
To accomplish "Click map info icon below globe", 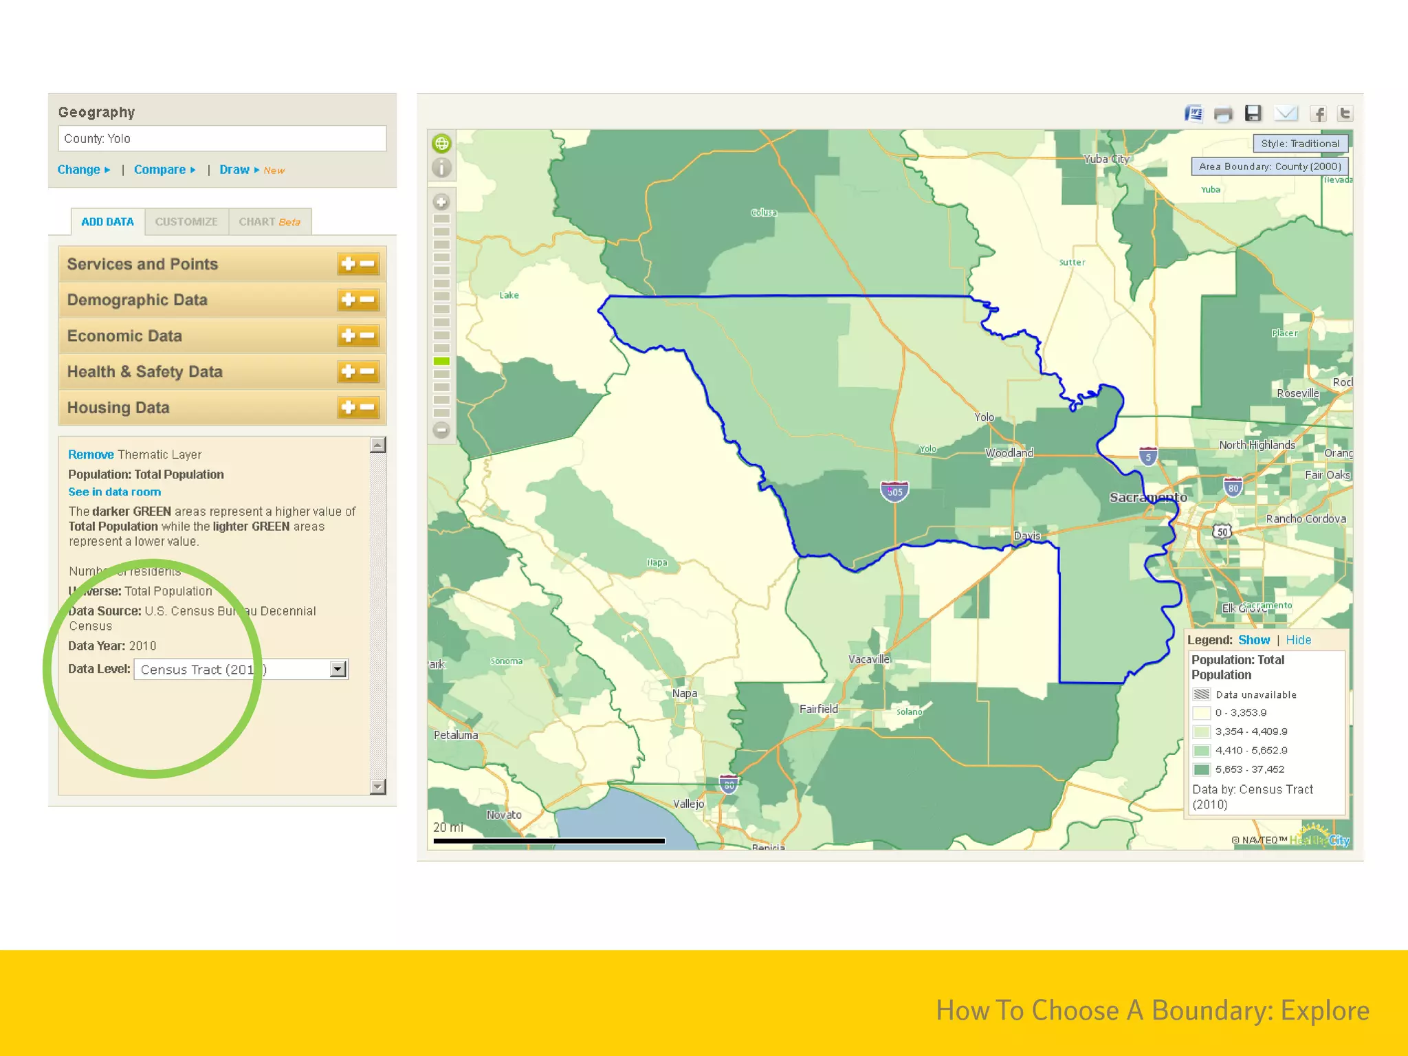I will [441, 168].
